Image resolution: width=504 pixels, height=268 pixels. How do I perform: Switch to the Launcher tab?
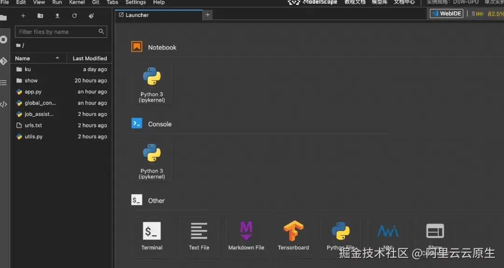coord(159,15)
